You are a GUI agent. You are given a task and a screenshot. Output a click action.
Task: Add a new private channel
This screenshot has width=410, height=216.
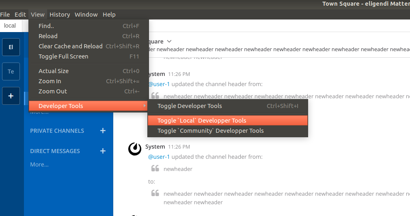103,131
